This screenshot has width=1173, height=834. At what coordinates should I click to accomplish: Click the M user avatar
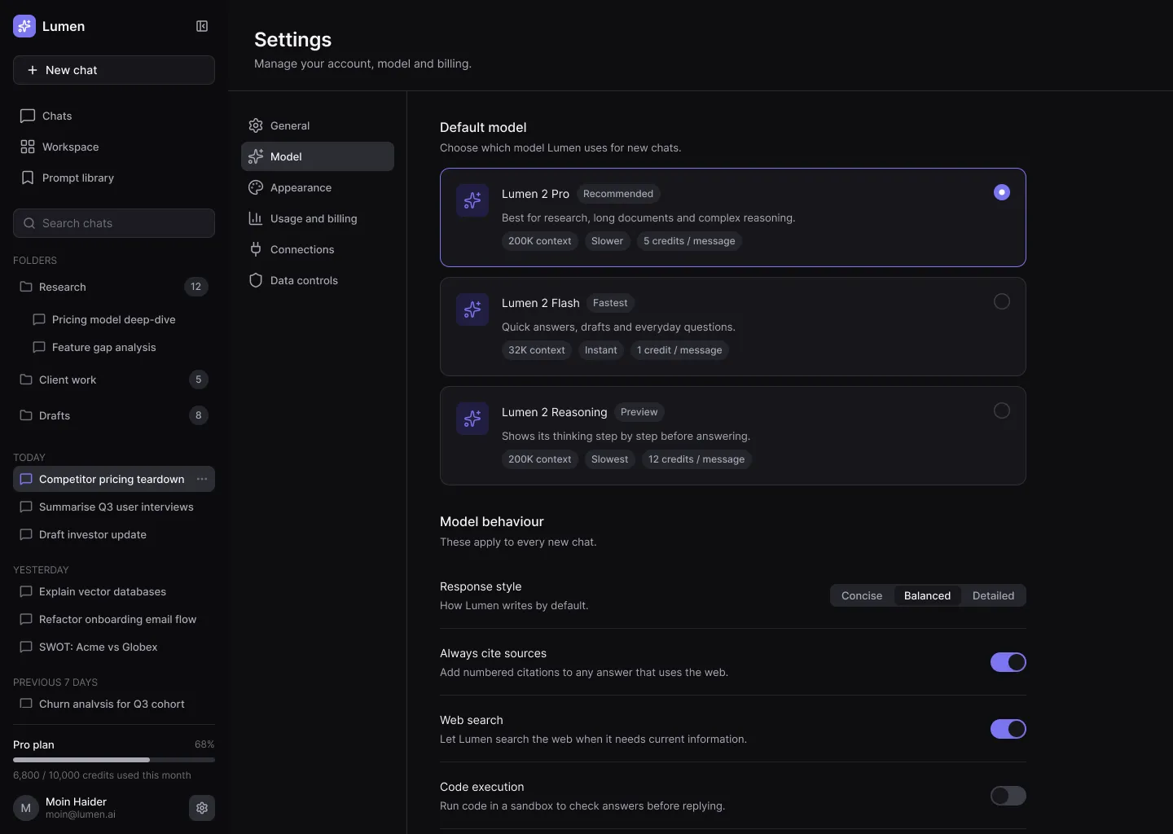coord(26,808)
